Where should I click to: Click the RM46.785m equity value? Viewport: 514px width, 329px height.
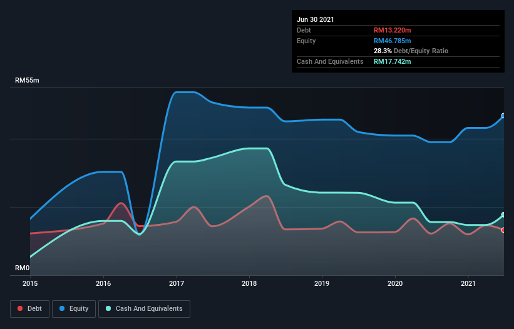point(393,41)
